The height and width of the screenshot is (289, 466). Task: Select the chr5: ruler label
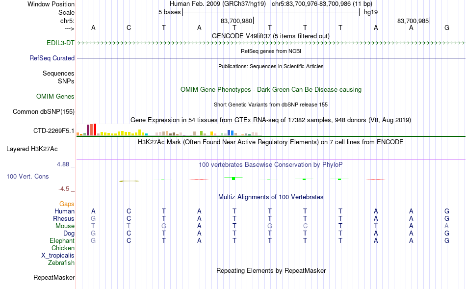tap(67, 21)
